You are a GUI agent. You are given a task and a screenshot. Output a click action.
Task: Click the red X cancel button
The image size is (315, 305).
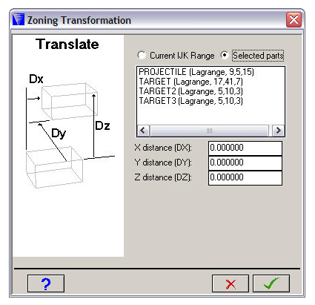coord(231,283)
